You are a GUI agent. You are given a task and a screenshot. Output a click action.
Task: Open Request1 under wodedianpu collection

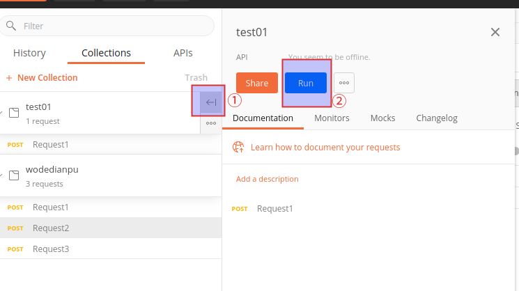111,207
